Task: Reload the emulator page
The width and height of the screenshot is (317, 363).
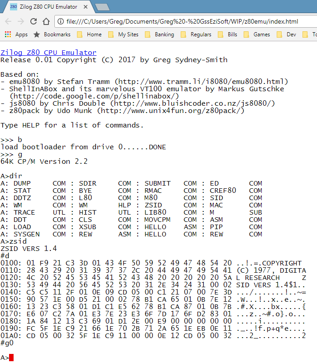Action: click(34, 21)
